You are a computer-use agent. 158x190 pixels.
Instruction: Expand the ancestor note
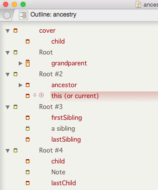20,85
